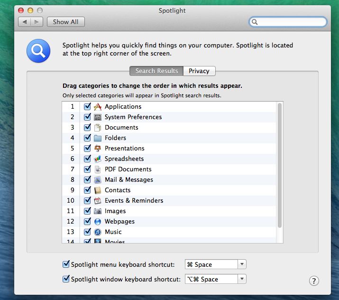Select the Documents row label
This screenshot has width=339, height=300.
tap(121, 127)
